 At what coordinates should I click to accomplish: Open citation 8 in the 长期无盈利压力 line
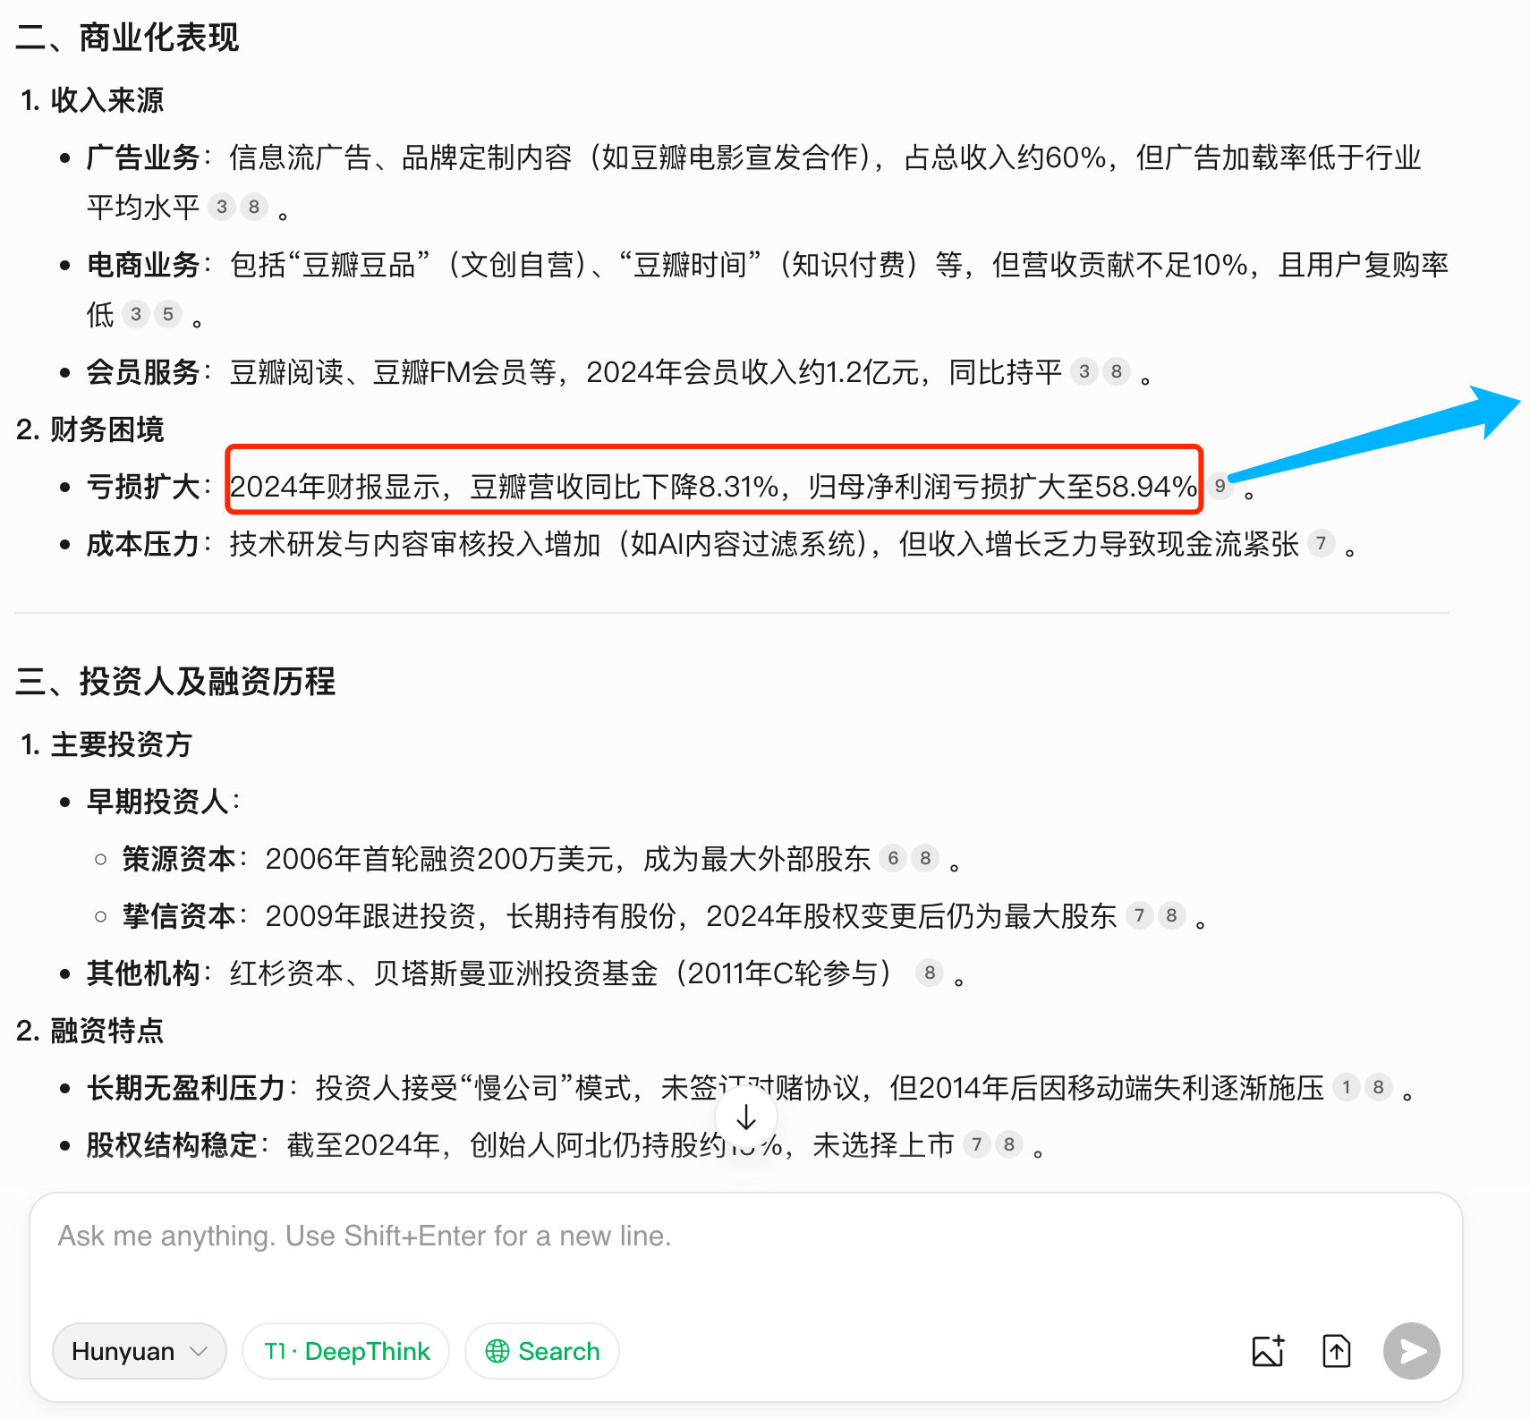point(1379,1087)
